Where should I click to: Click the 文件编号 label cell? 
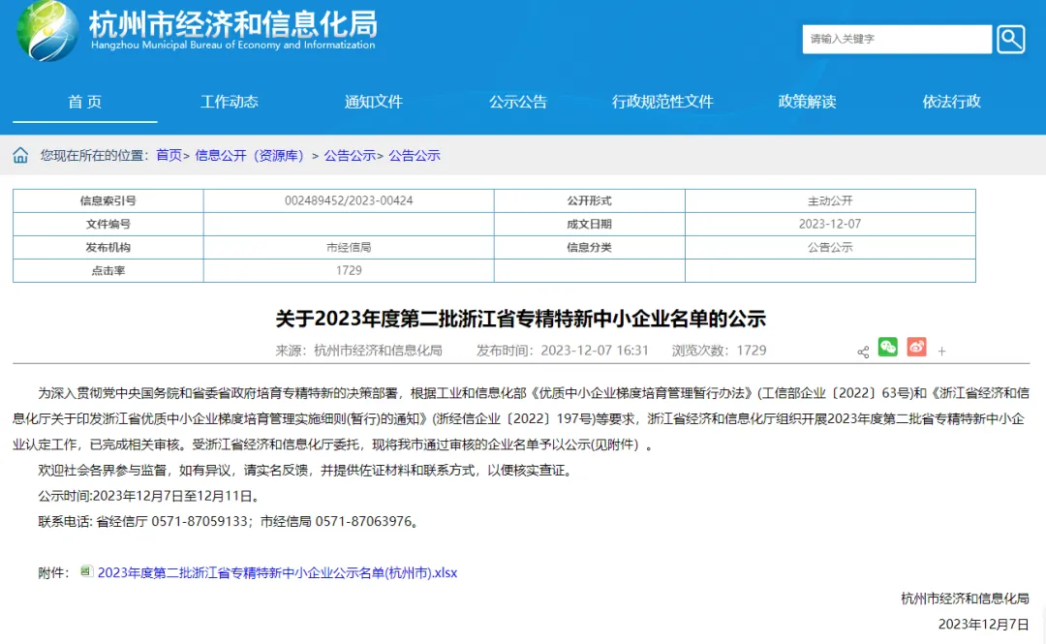pos(108,225)
